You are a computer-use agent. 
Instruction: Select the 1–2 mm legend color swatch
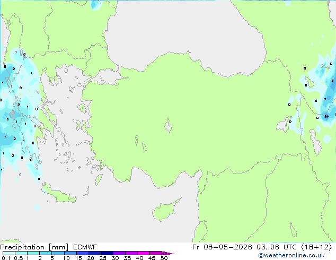[x=33, y=253]
